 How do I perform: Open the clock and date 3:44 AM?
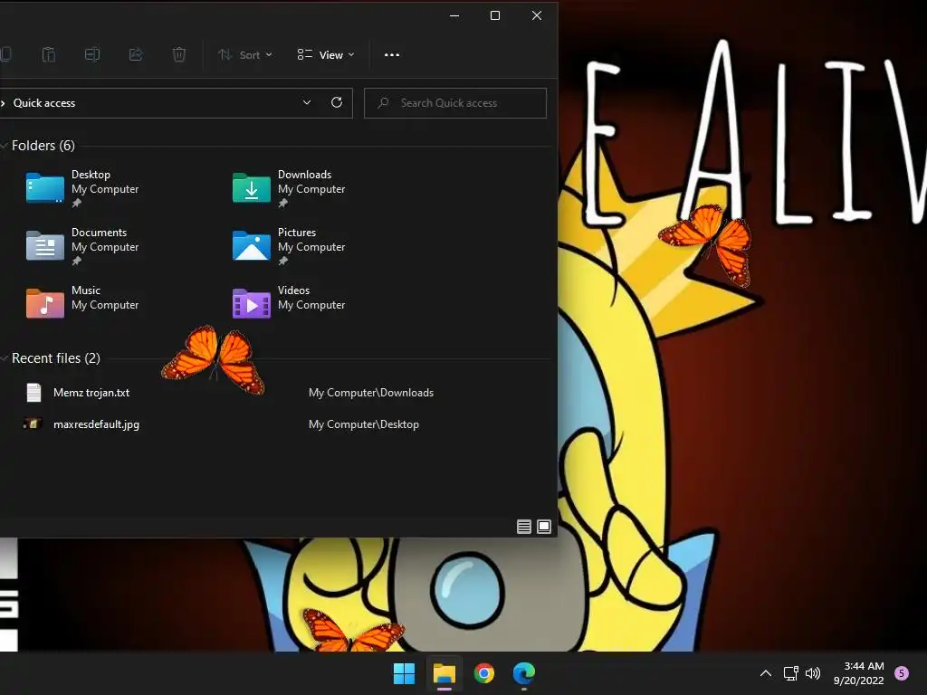coord(858,673)
